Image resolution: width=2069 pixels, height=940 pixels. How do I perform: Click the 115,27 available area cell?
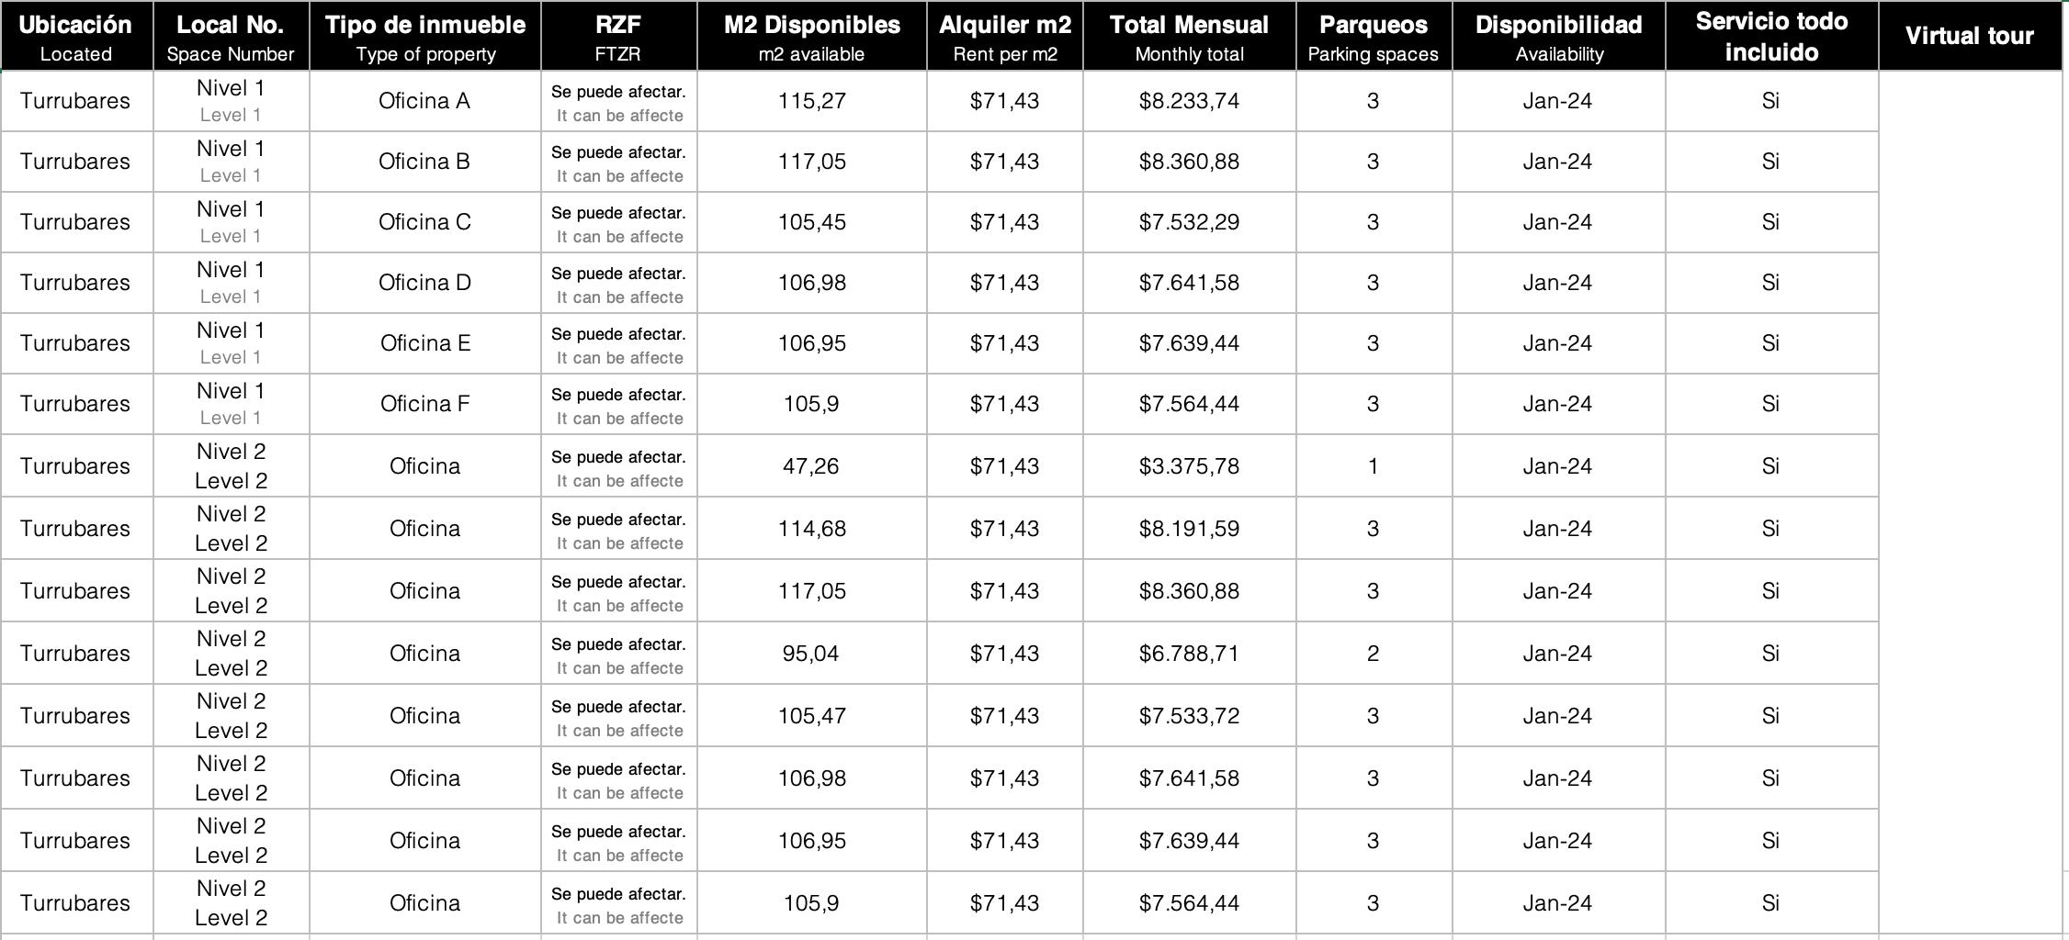[811, 101]
